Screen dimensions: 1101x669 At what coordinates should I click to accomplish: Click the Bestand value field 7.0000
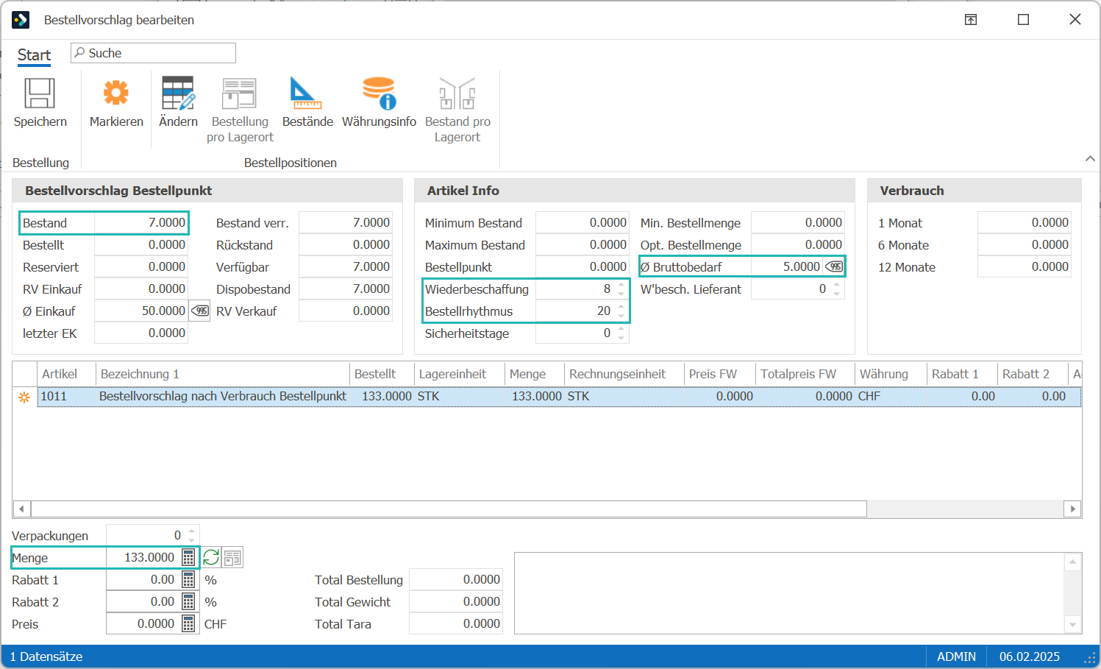141,223
